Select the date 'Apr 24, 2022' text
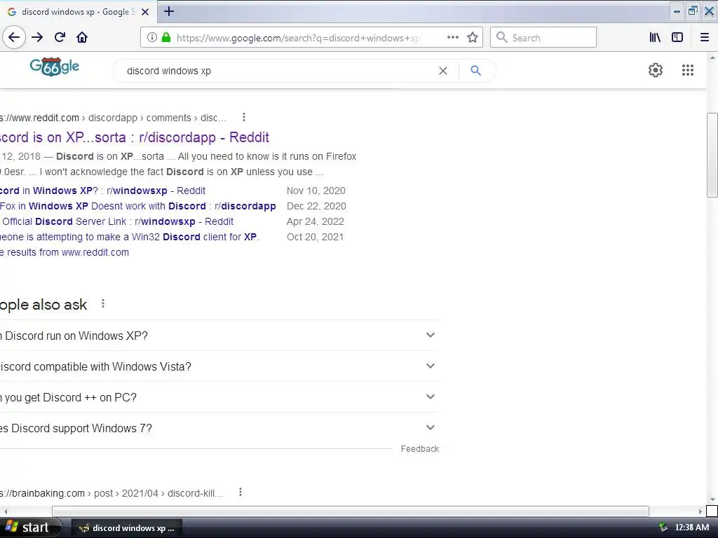This screenshot has width=718, height=538. coord(316,221)
